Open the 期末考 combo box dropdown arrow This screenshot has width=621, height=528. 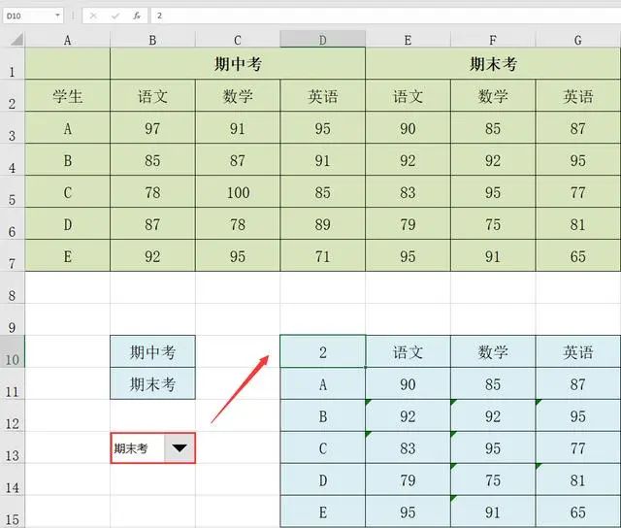coord(180,448)
